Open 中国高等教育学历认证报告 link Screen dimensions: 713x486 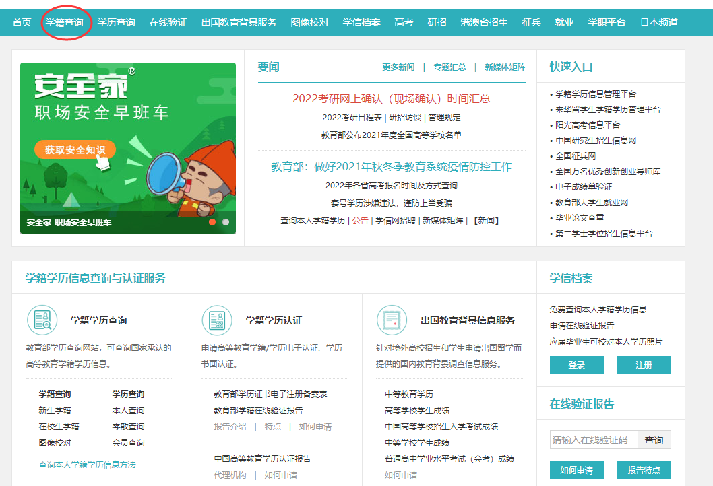262,459
